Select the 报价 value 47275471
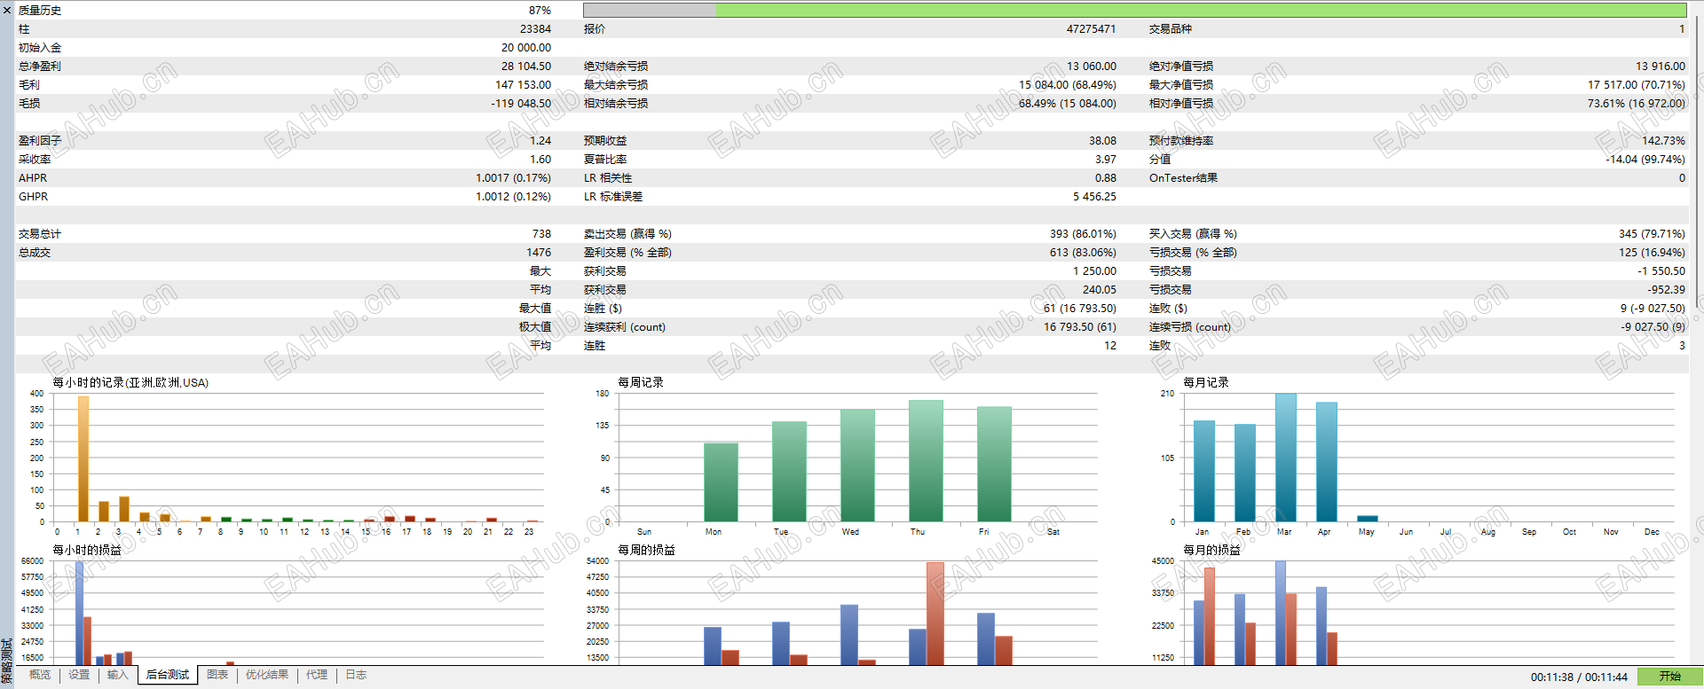 pos(1091,29)
